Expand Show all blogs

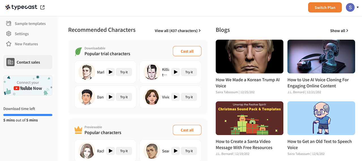pos(339,31)
